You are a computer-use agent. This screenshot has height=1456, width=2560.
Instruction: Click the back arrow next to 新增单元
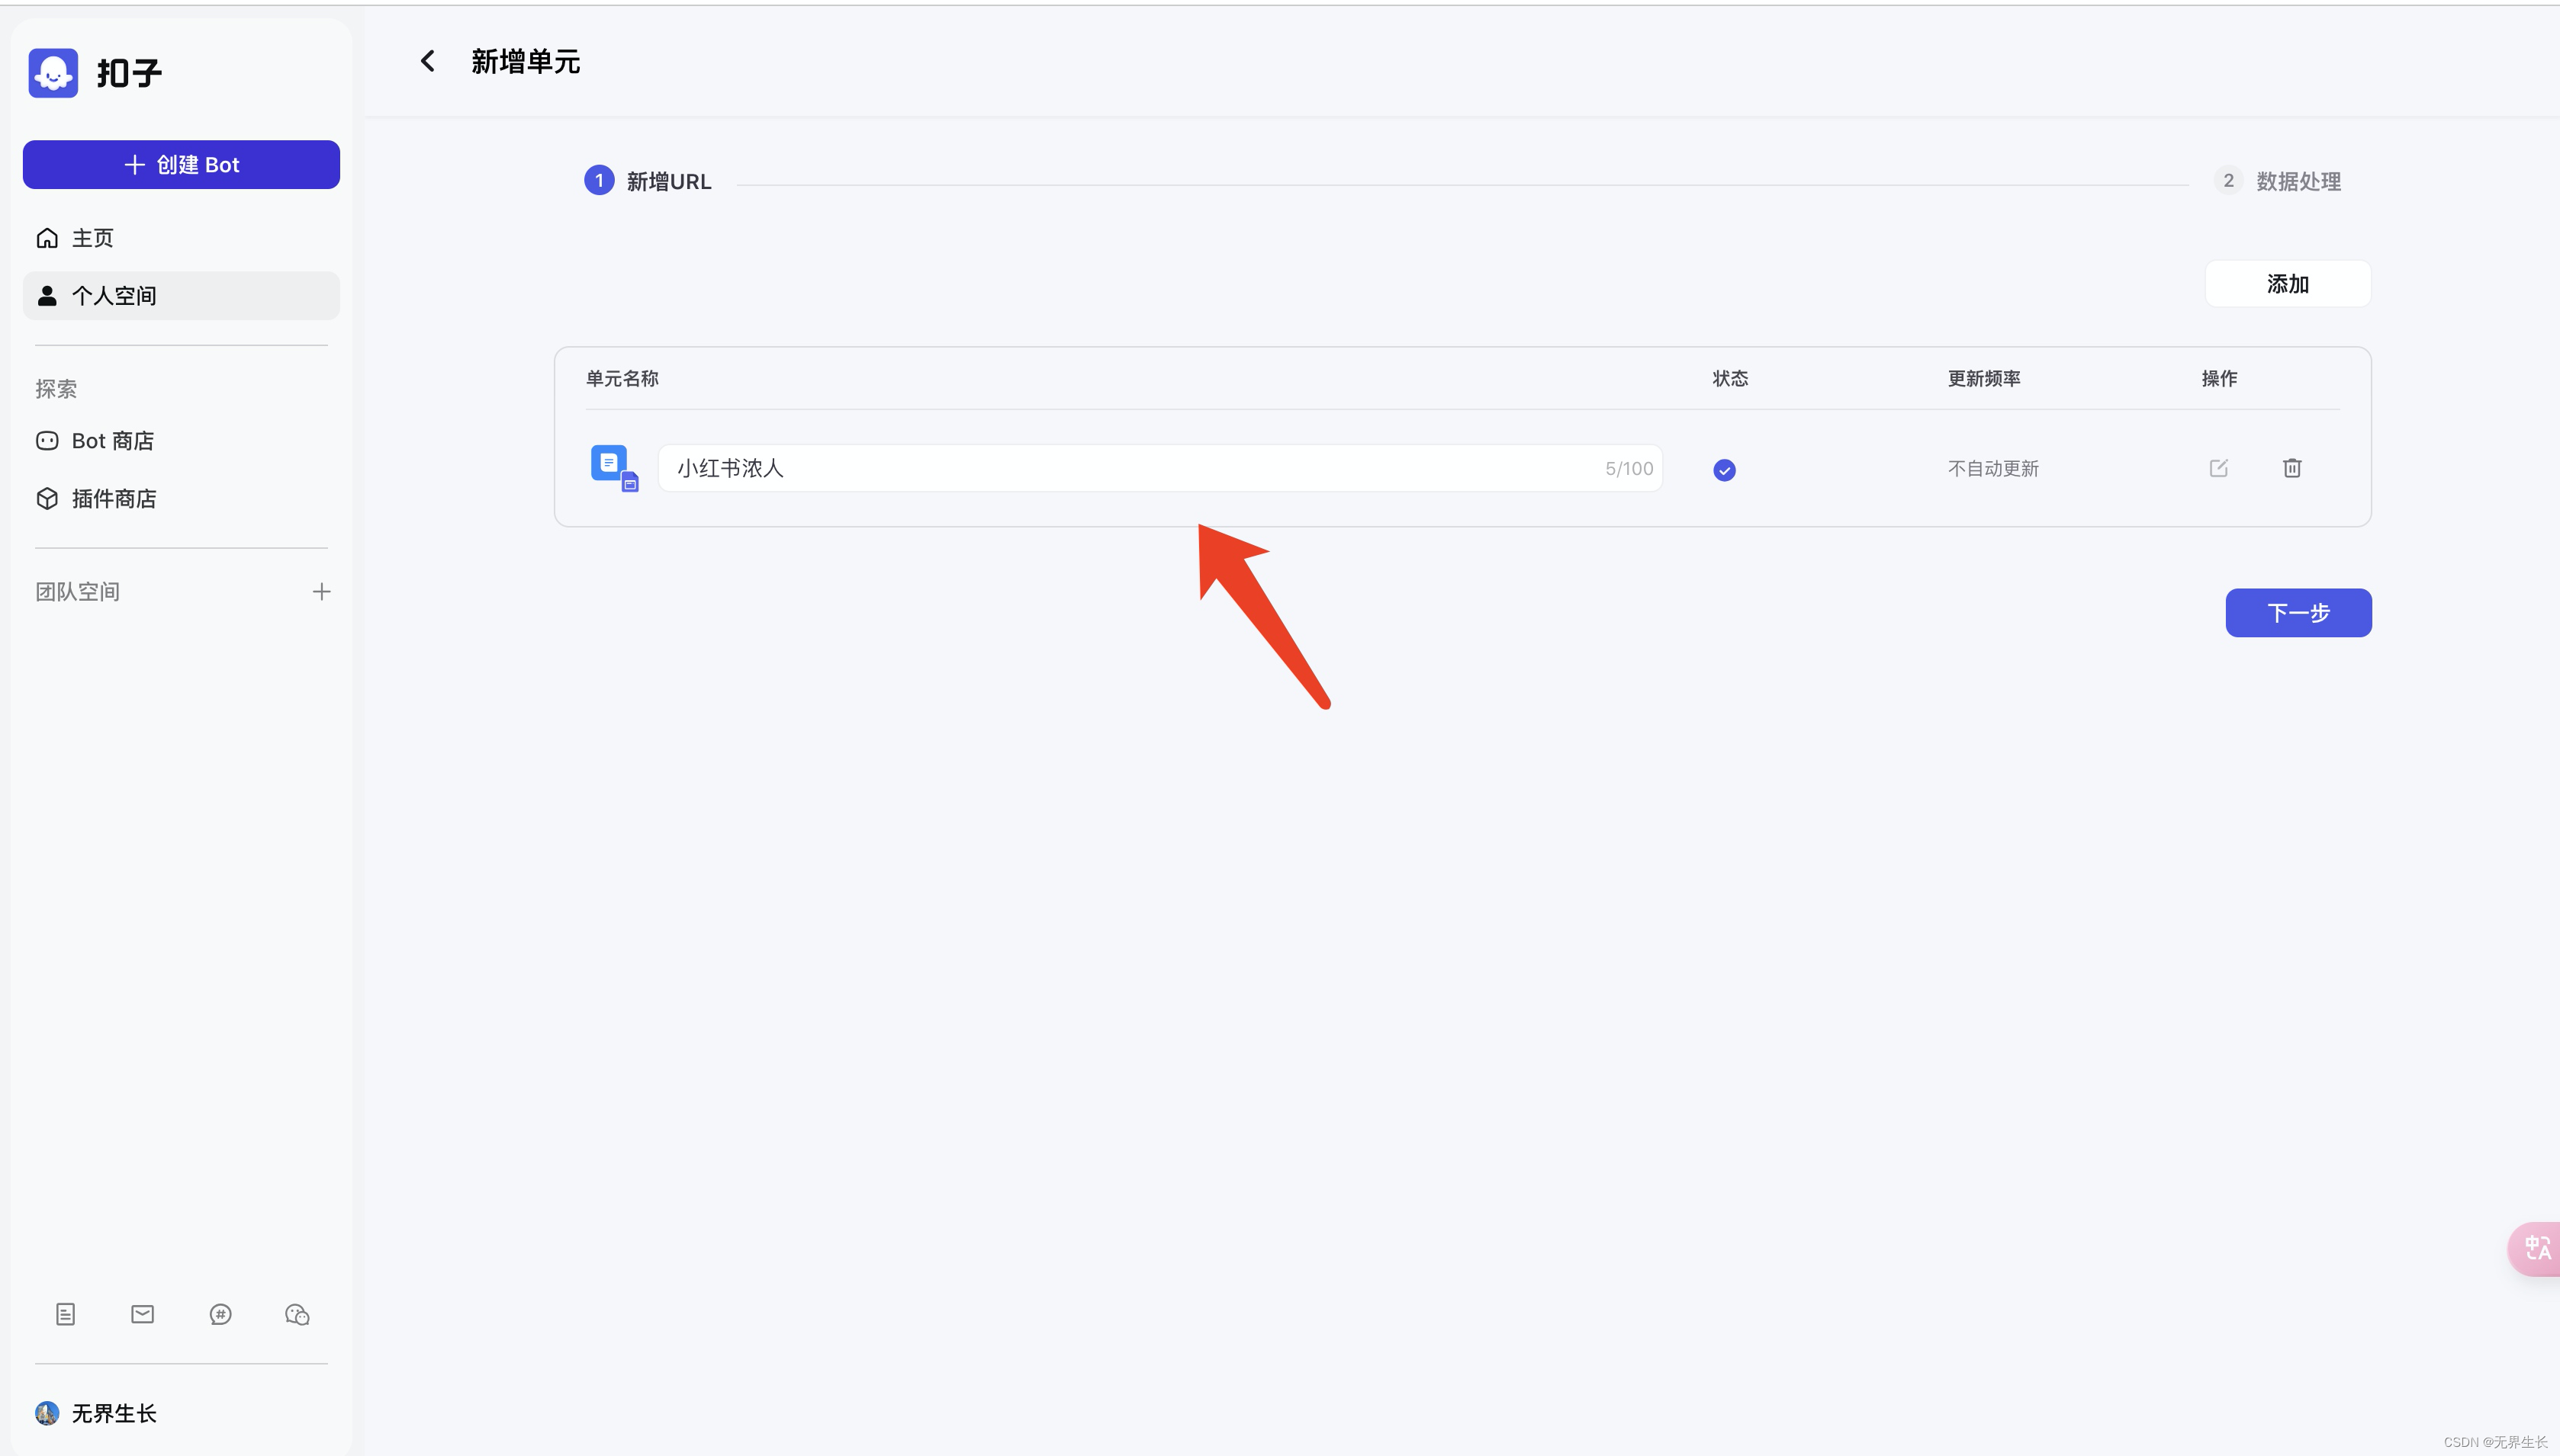click(428, 62)
